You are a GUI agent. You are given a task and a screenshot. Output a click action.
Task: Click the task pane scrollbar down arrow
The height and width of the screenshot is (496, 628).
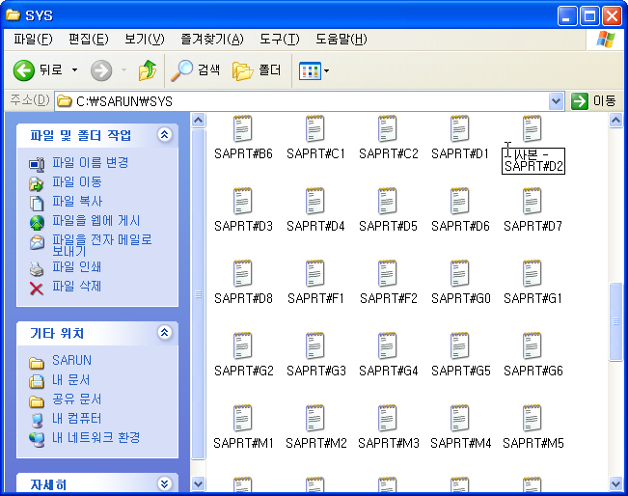pos(199,483)
